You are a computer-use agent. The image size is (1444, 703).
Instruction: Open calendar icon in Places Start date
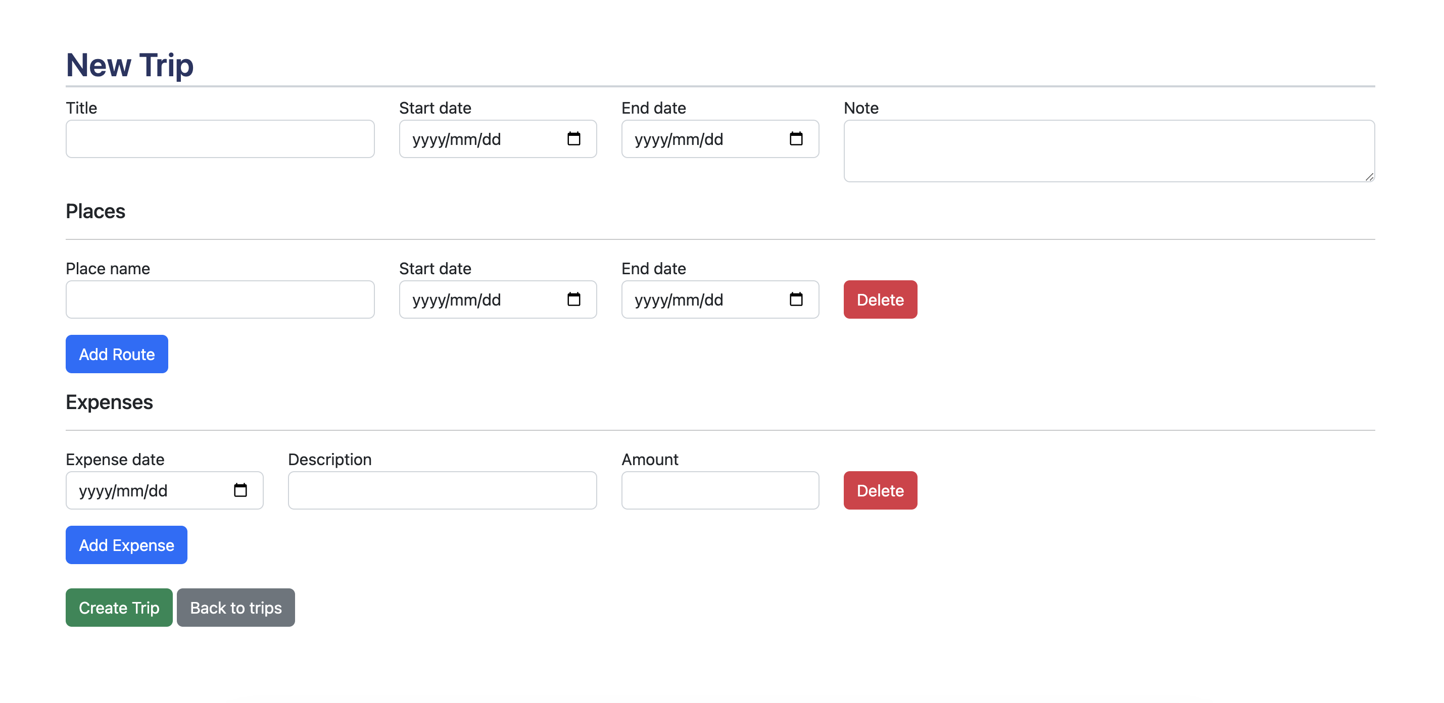573,299
